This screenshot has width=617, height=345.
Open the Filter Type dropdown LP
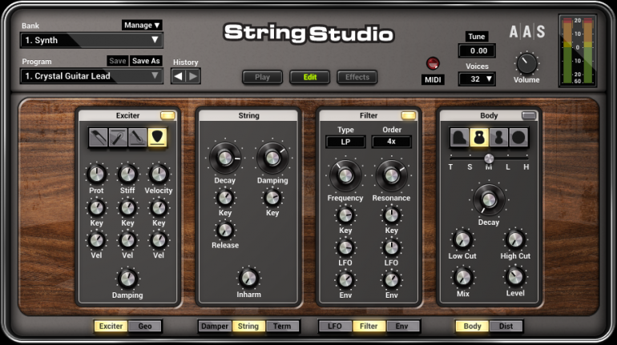tap(345, 142)
